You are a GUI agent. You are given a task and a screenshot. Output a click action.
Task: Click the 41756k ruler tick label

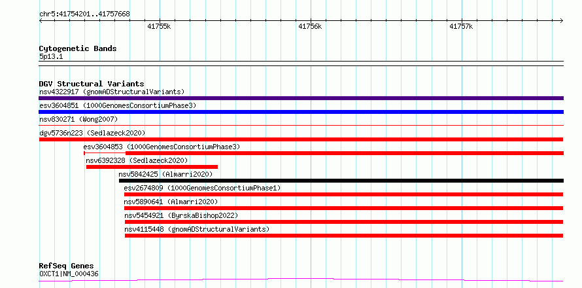click(310, 26)
